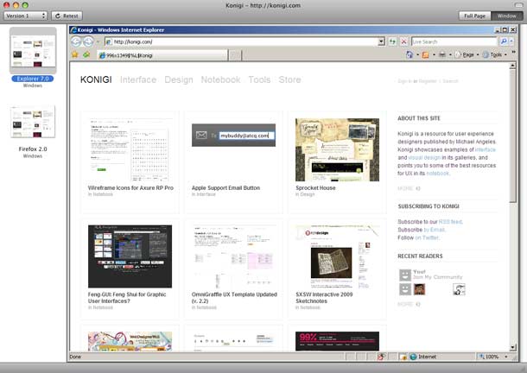Click the new tab button
The width and height of the screenshot is (527, 373).
[235, 55]
